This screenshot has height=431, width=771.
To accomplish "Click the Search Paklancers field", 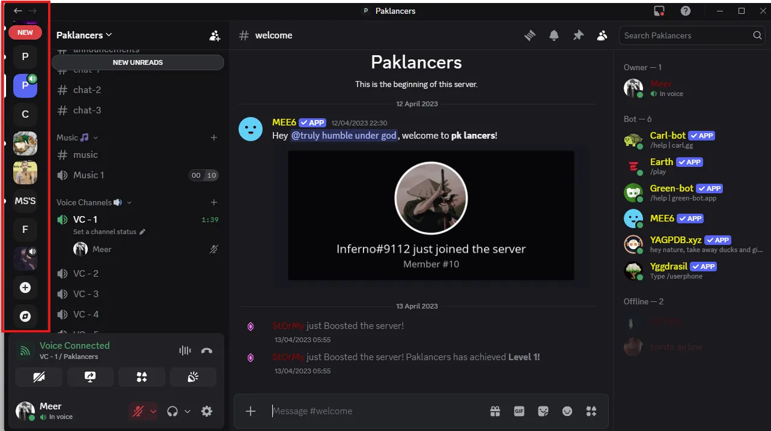I will point(686,35).
